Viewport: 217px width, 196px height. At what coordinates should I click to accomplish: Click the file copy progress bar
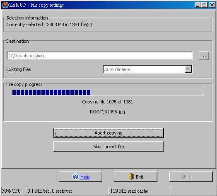tap(108, 93)
